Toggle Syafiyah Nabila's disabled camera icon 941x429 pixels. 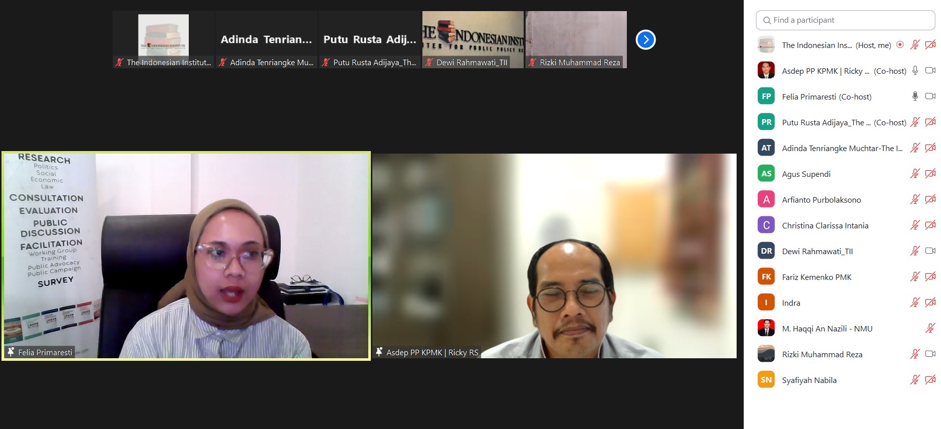[930, 379]
